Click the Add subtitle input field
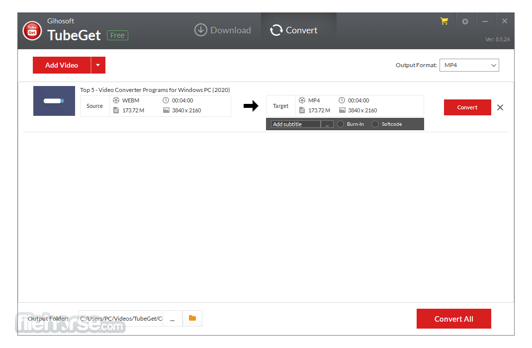 coord(296,124)
